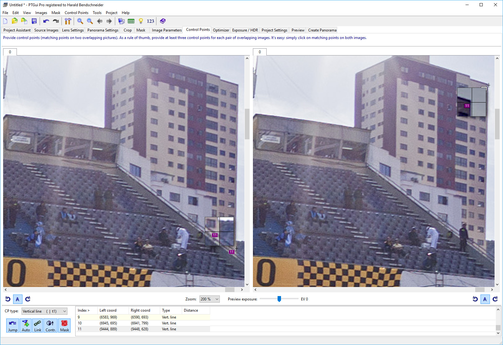Toggle the Jump button on

[x=13, y=325]
